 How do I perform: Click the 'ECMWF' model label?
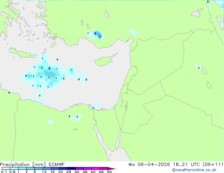(57, 165)
